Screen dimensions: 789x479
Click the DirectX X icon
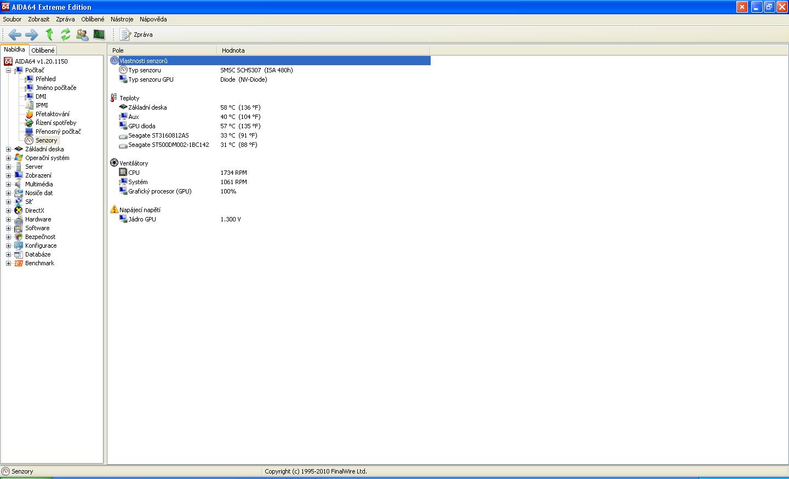(x=19, y=210)
